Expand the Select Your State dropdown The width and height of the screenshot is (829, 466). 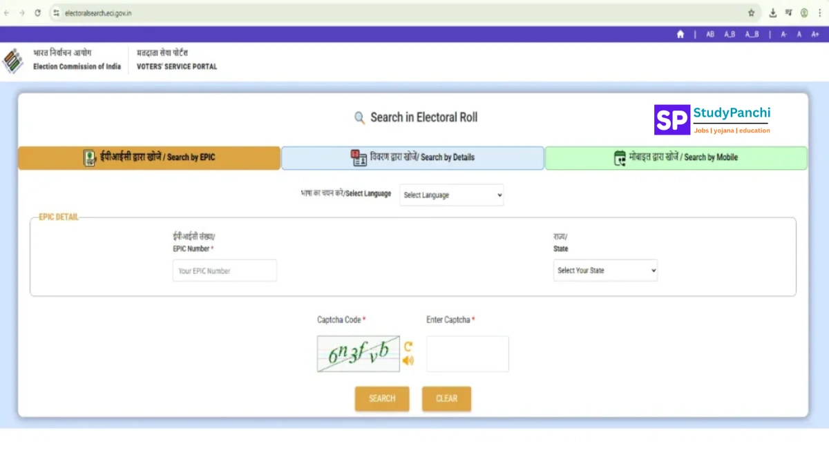(605, 271)
